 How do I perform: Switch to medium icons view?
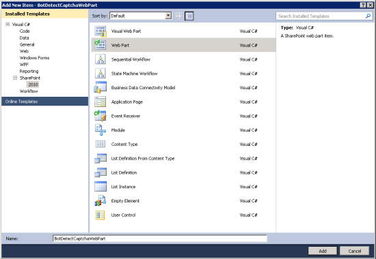click(x=189, y=16)
